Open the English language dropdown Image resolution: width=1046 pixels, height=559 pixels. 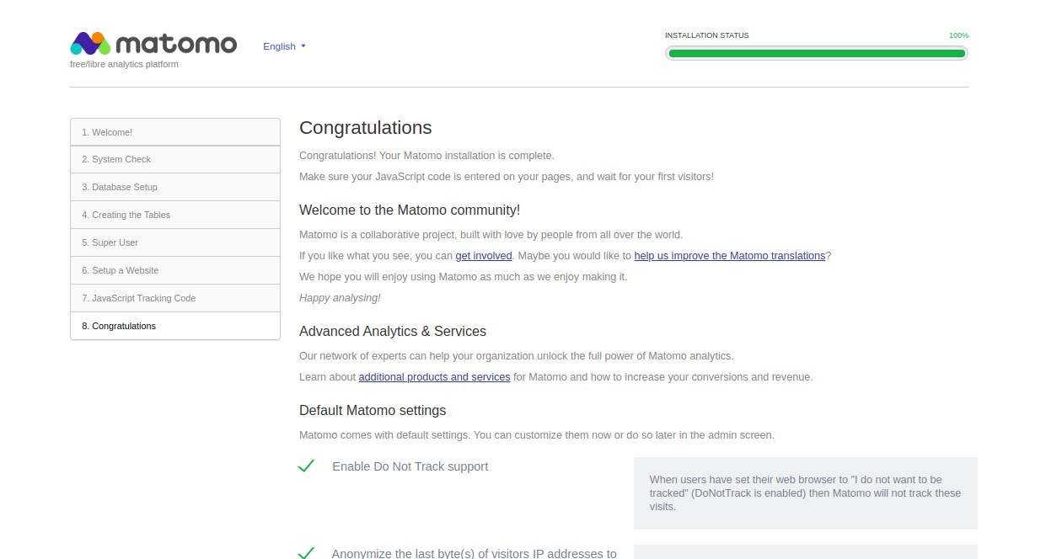(x=284, y=46)
